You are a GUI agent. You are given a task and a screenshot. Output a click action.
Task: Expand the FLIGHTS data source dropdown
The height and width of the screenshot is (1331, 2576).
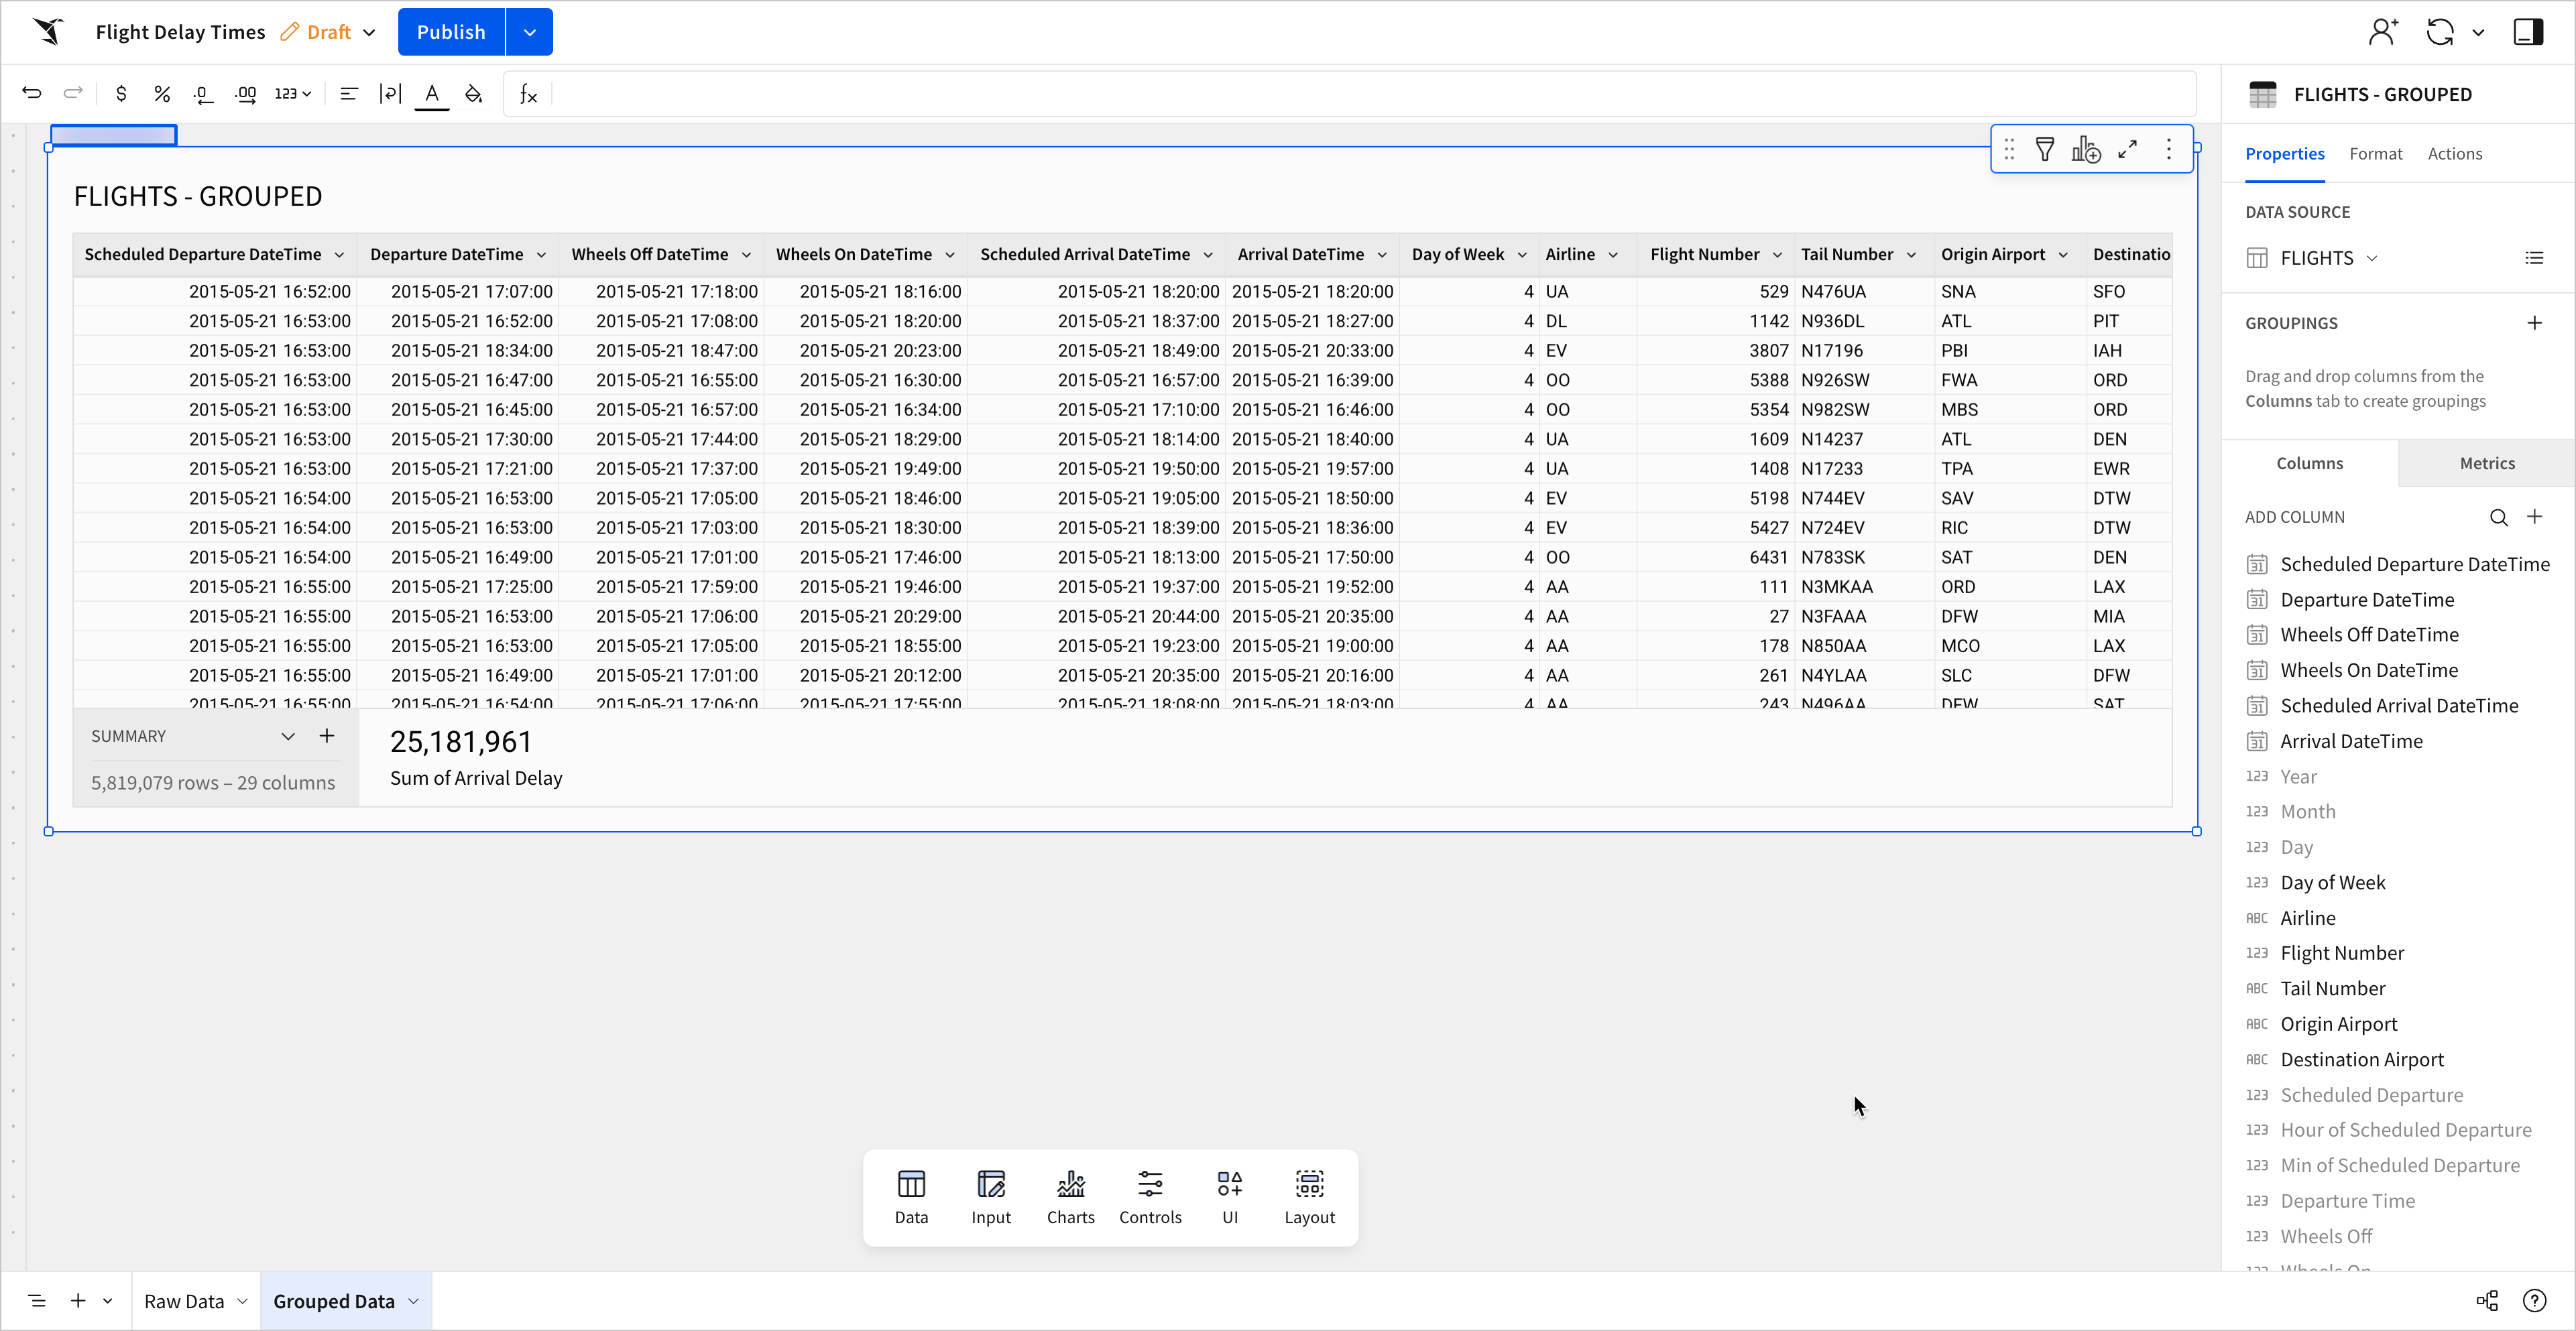tap(2371, 259)
